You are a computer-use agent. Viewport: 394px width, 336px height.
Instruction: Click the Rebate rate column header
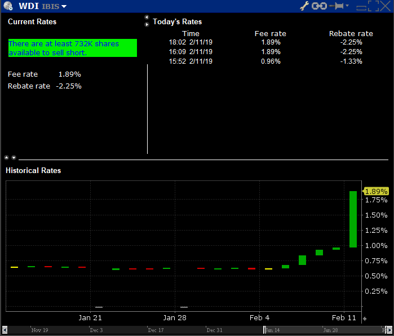pos(351,34)
